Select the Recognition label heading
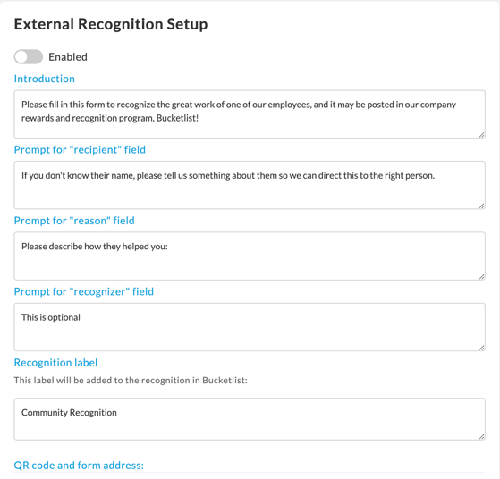The width and height of the screenshot is (500, 479). click(x=55, y=363)
